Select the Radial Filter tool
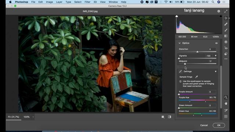Screen dimensions: 235x132 coord(226,42)
